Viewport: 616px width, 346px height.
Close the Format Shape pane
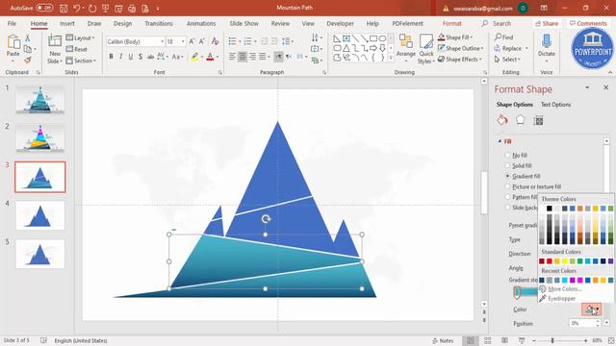pyautogui.click(x=605, y=87)
